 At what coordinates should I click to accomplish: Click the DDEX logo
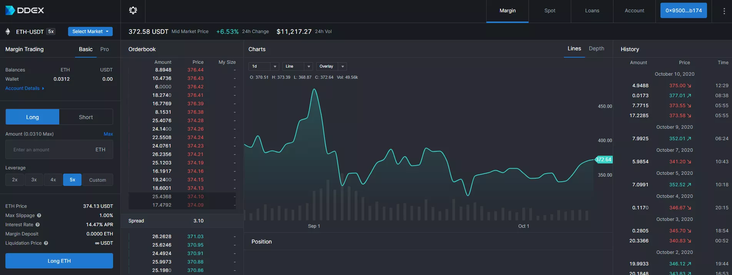coord(25,10)
